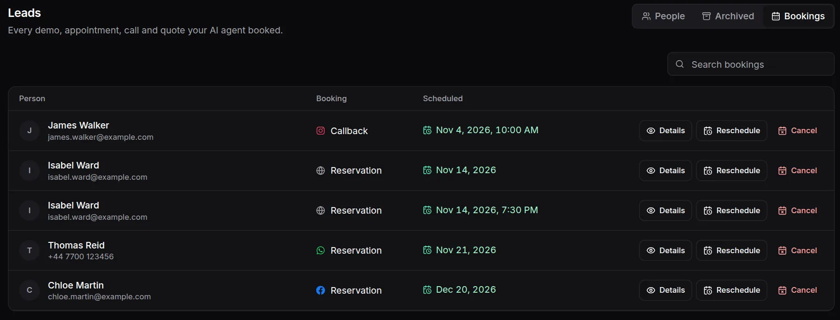Cancel James Walker's callback booking
The height and width of the screenshot is (320, 840).
point(798,130)
